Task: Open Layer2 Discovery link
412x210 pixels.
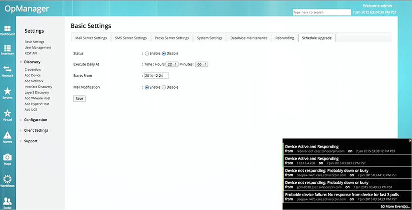Action: click(37, 93)
